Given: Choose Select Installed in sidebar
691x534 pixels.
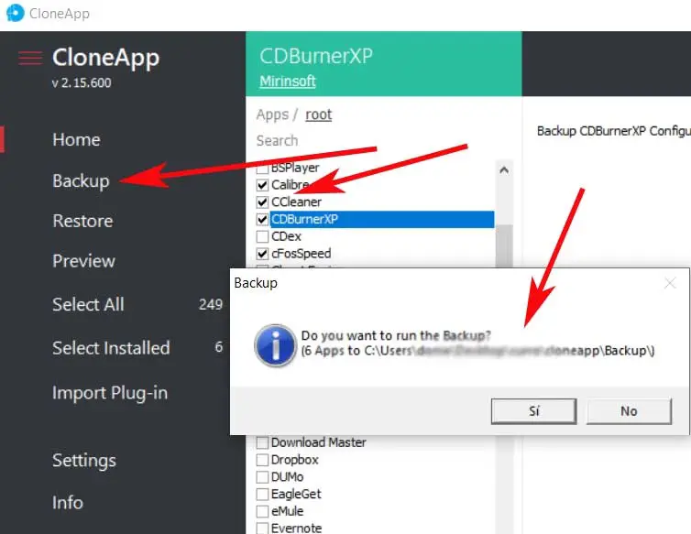Looking at the screenshot, I should pos(111,348).
